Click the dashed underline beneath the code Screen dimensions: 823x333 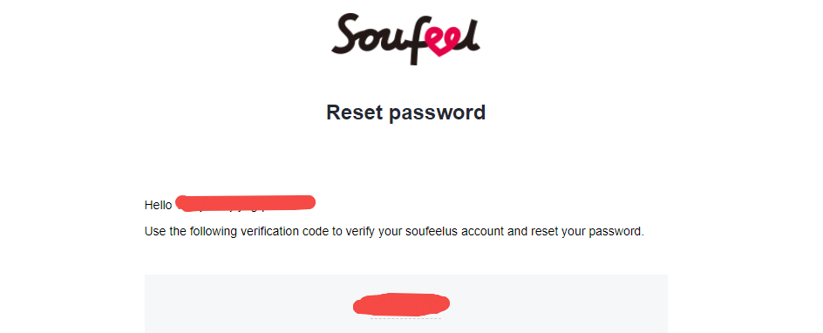click(x=405, y=318)
